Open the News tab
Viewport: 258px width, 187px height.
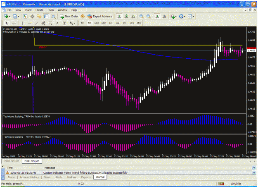pyautogui.click(x=47, y=177)
